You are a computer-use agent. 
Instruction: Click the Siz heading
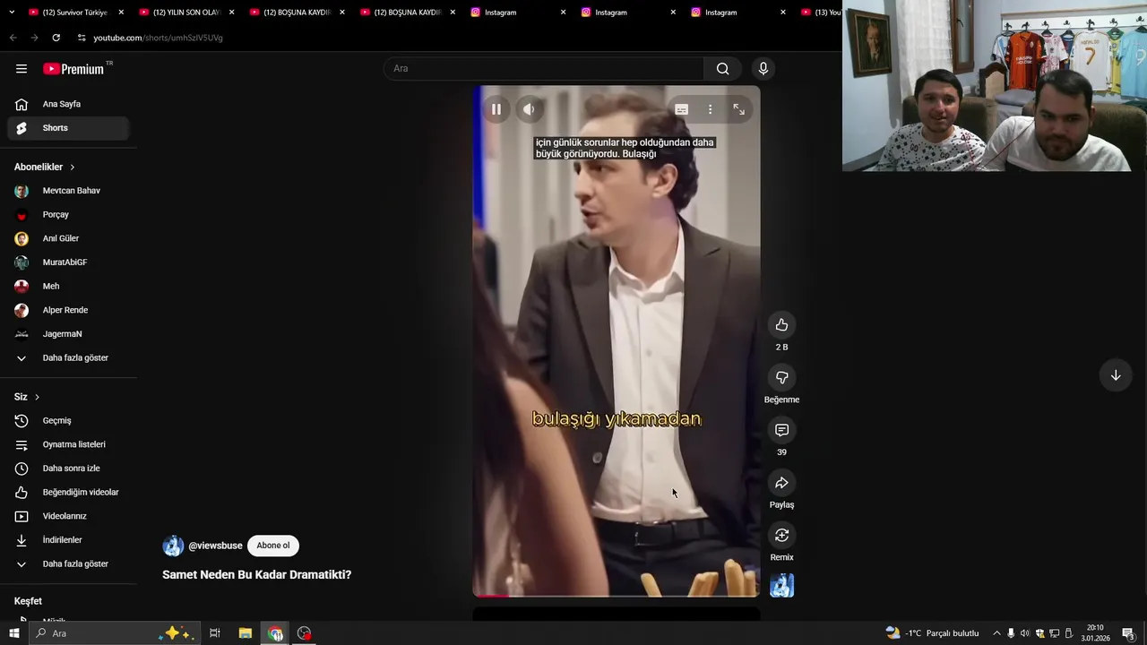click(x=21, y=397)
